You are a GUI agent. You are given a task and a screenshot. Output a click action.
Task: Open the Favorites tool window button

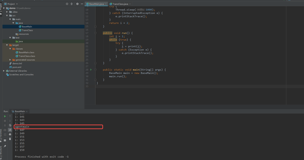(x=1, y=136)
